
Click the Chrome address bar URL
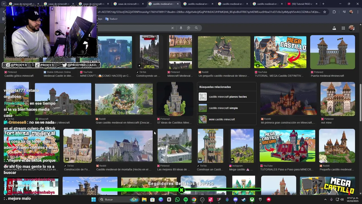[209, 12]
